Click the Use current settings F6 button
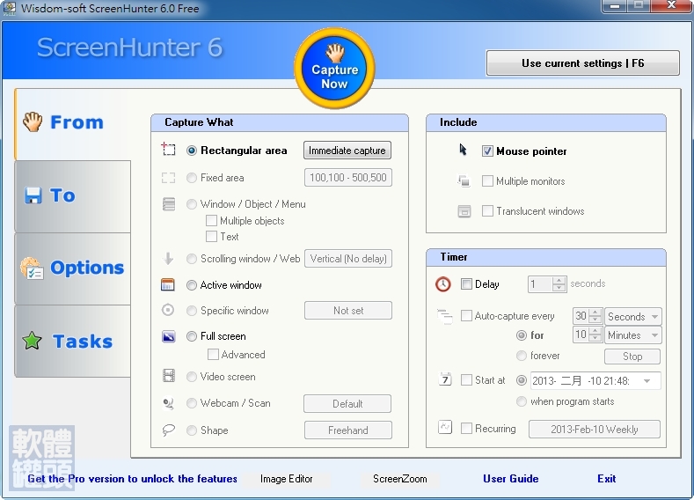This screenshot has width=694, height=500. click(x=582, y=63)
